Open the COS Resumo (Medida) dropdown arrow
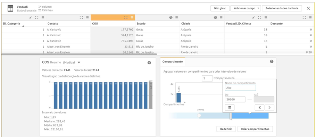316x140 pixels. pyautogui.click(x=79, y=63)
